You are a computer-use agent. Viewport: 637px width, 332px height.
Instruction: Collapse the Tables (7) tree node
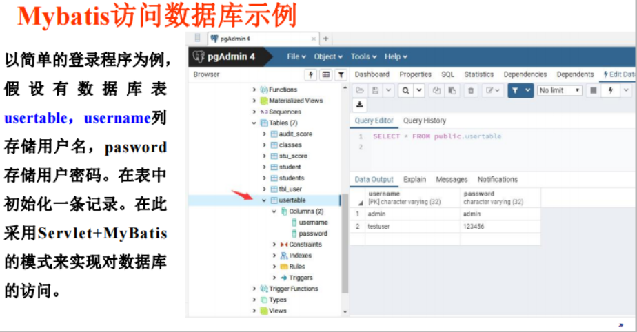[x=254, y=123]
